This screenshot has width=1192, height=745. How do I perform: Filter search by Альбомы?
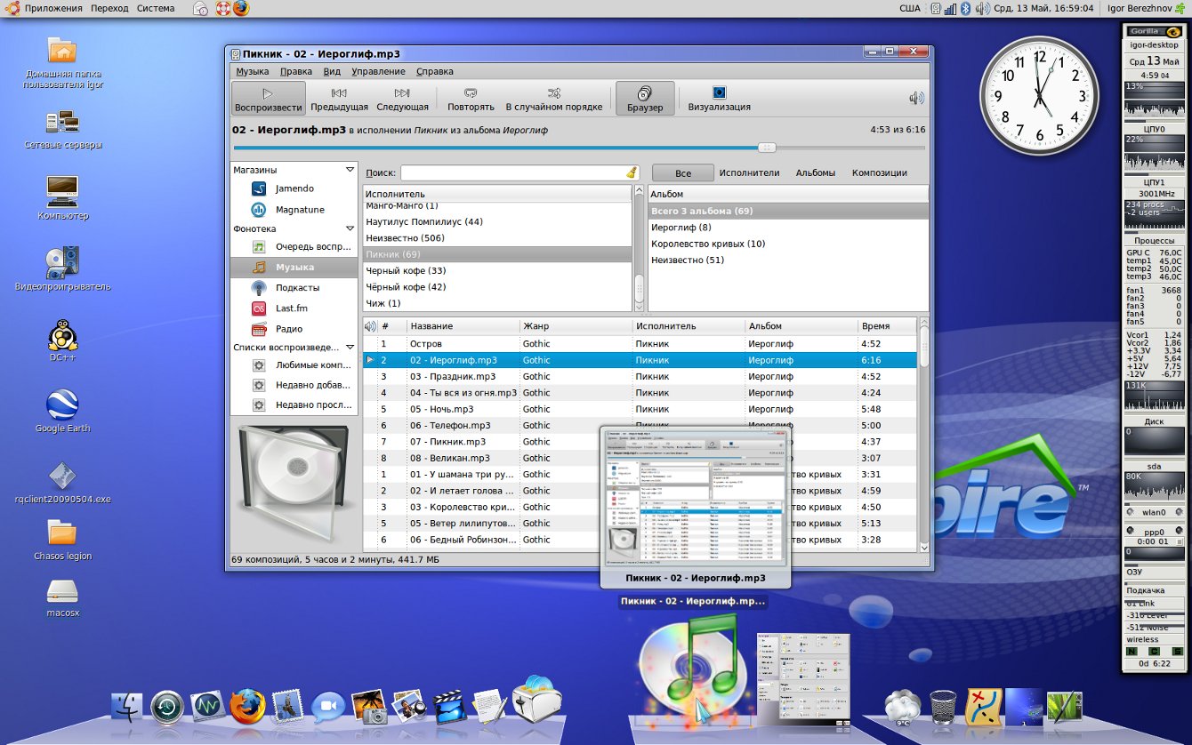[x=815, y=173]
